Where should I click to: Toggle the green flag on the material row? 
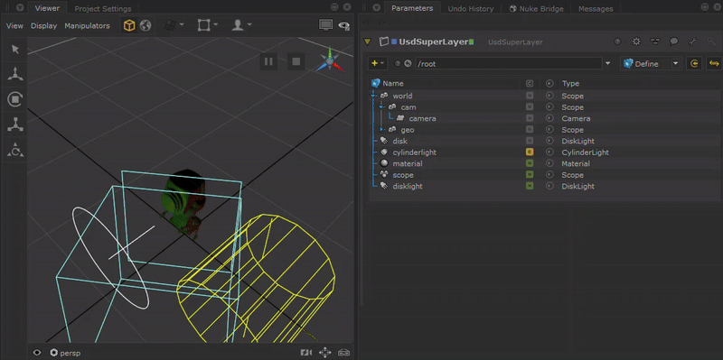(530, 163)
